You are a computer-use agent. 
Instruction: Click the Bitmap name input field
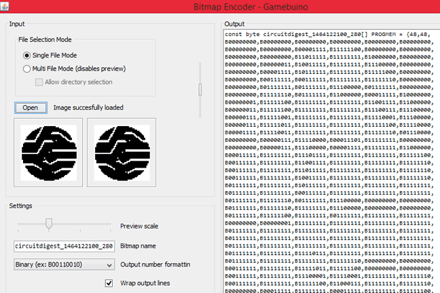pyautogui.click(x=64, y=246)
